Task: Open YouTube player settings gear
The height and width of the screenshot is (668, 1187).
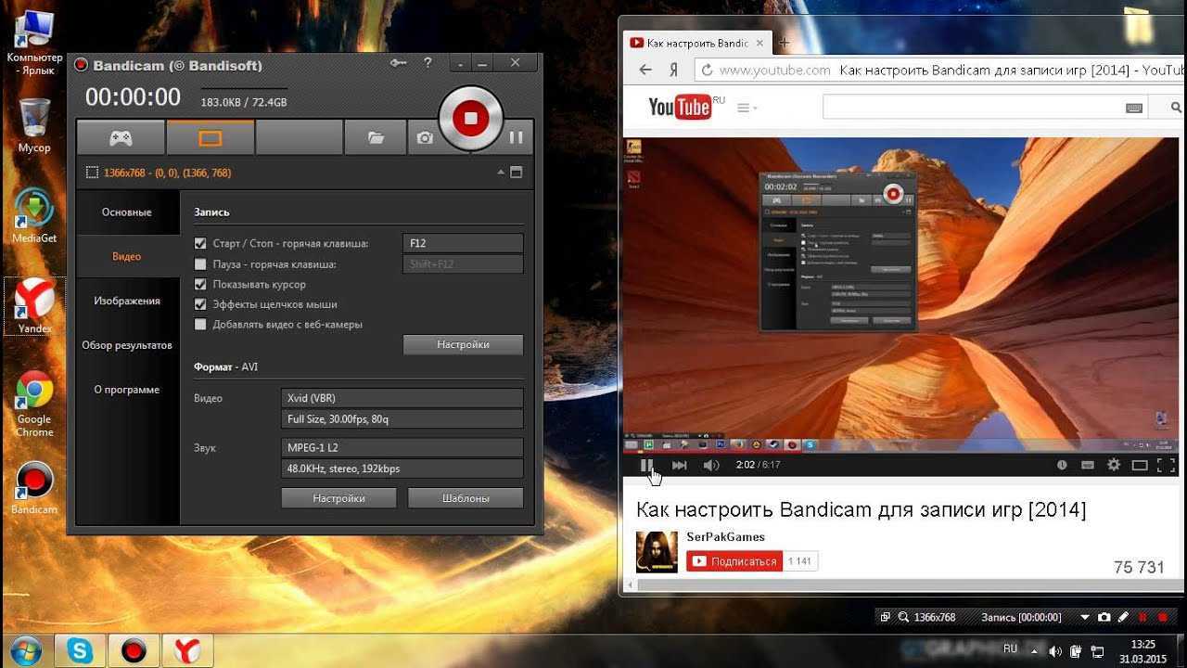Action: pyautogui.click(x=1114, y=465)
